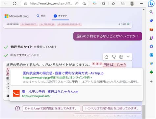This screenshot has height=119, width=156.
Task: Click the browser refresh button
Action: pyautogui.click(x=14, y=3)
